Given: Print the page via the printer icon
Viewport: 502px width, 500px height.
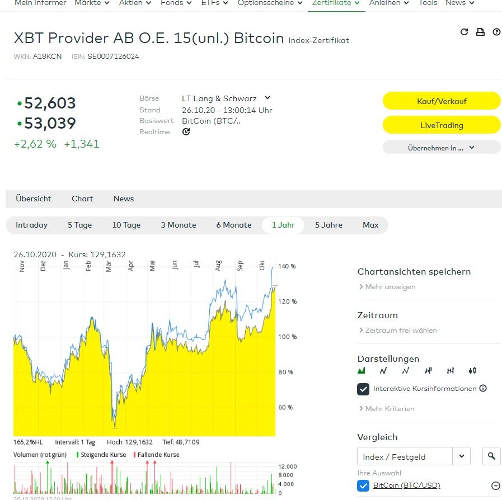Looking at the screenshot, I should (480, 32).
